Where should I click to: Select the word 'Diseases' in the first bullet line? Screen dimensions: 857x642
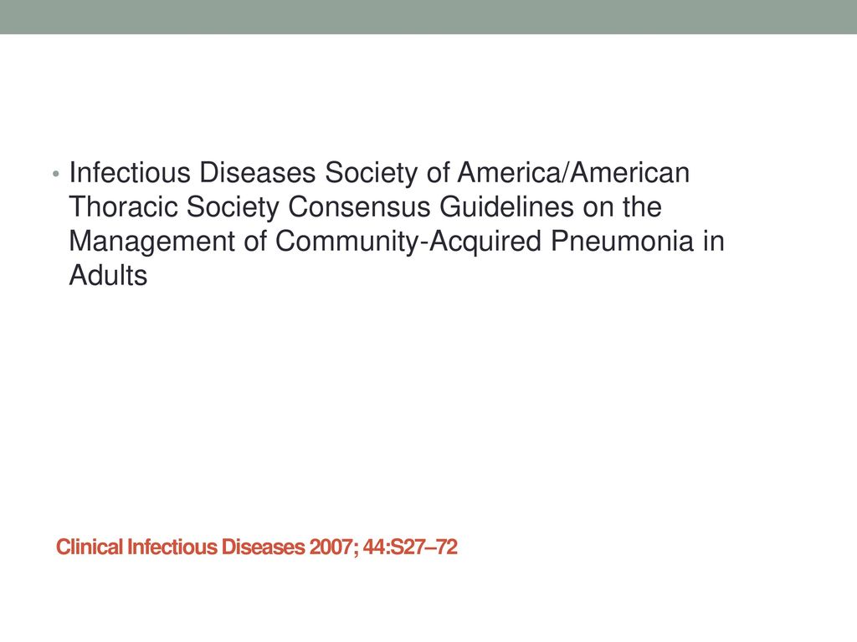(258, 172)
